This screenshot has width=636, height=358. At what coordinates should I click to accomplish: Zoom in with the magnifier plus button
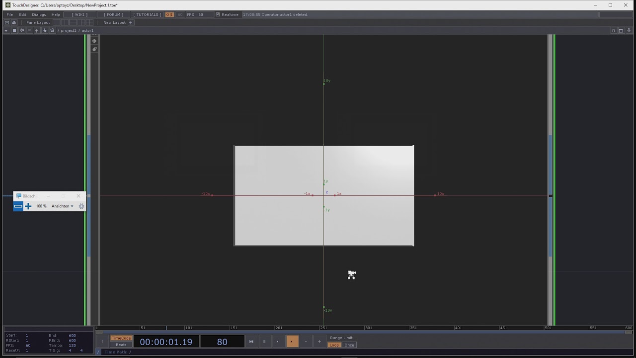click(28, 206)
